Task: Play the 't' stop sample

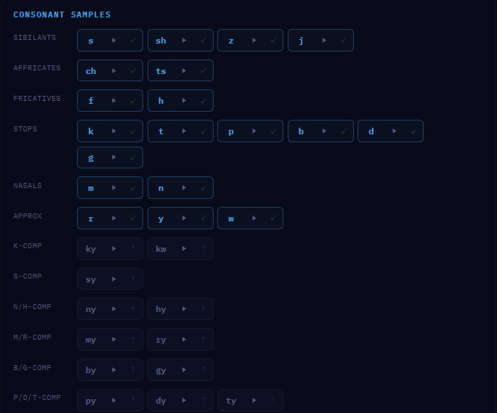Action: (x=184, y=131)
